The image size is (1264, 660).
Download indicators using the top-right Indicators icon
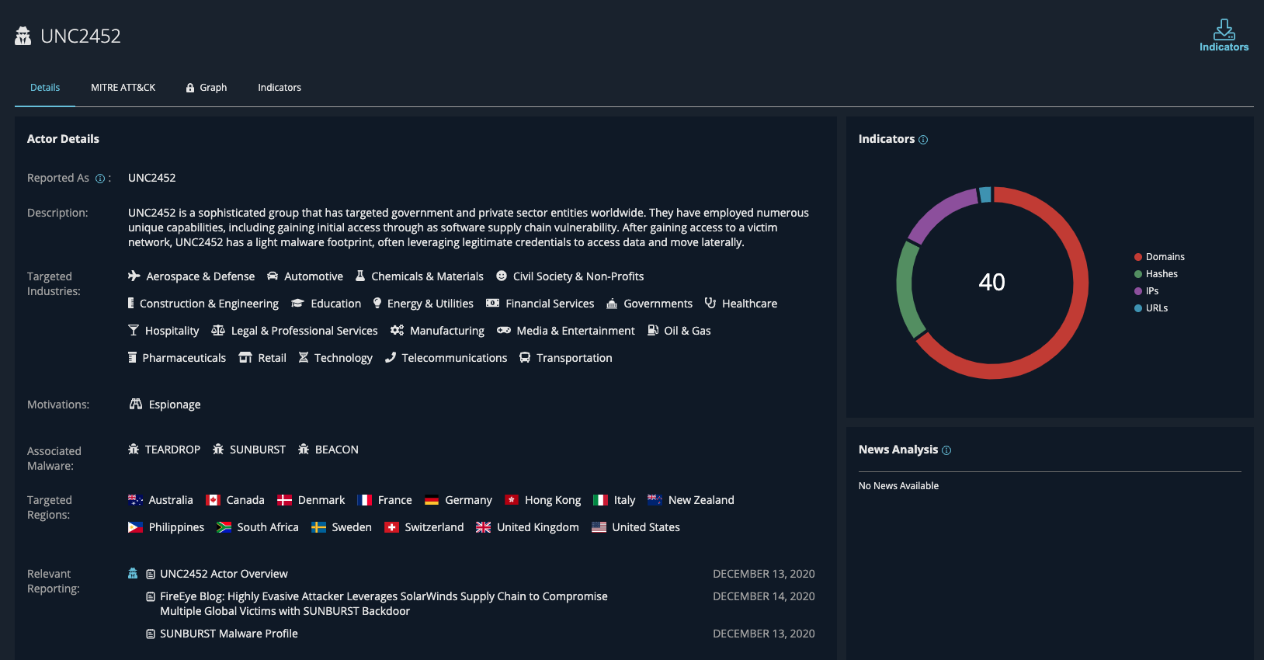coord(1224,35)
